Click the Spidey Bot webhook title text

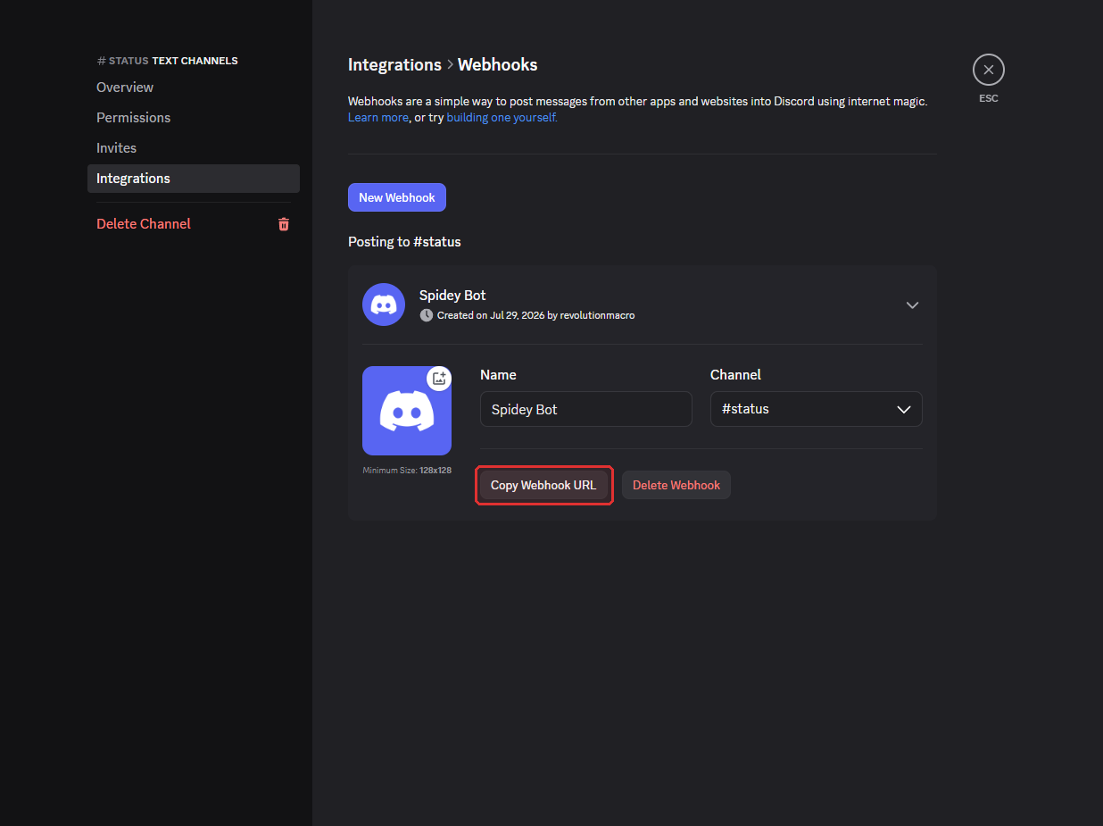(x=452, y=296)
